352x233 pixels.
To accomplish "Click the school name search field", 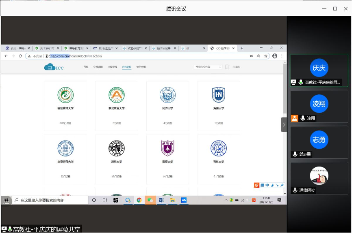I will point(207,67).
